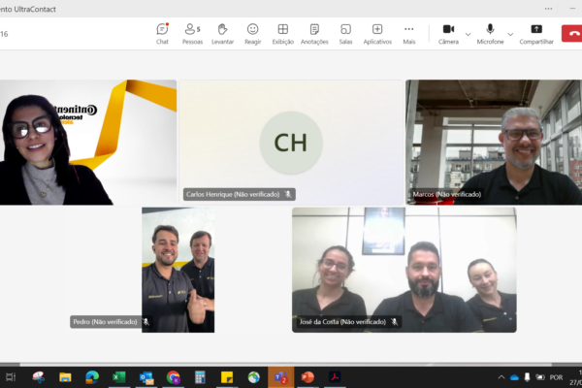Open the Mais more options menu
The height and width of the screenshot is (388, 582).
tap(409, 33)
